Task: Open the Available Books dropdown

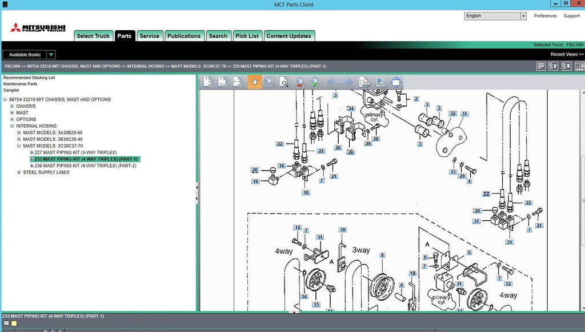Action: click(51, 55)
